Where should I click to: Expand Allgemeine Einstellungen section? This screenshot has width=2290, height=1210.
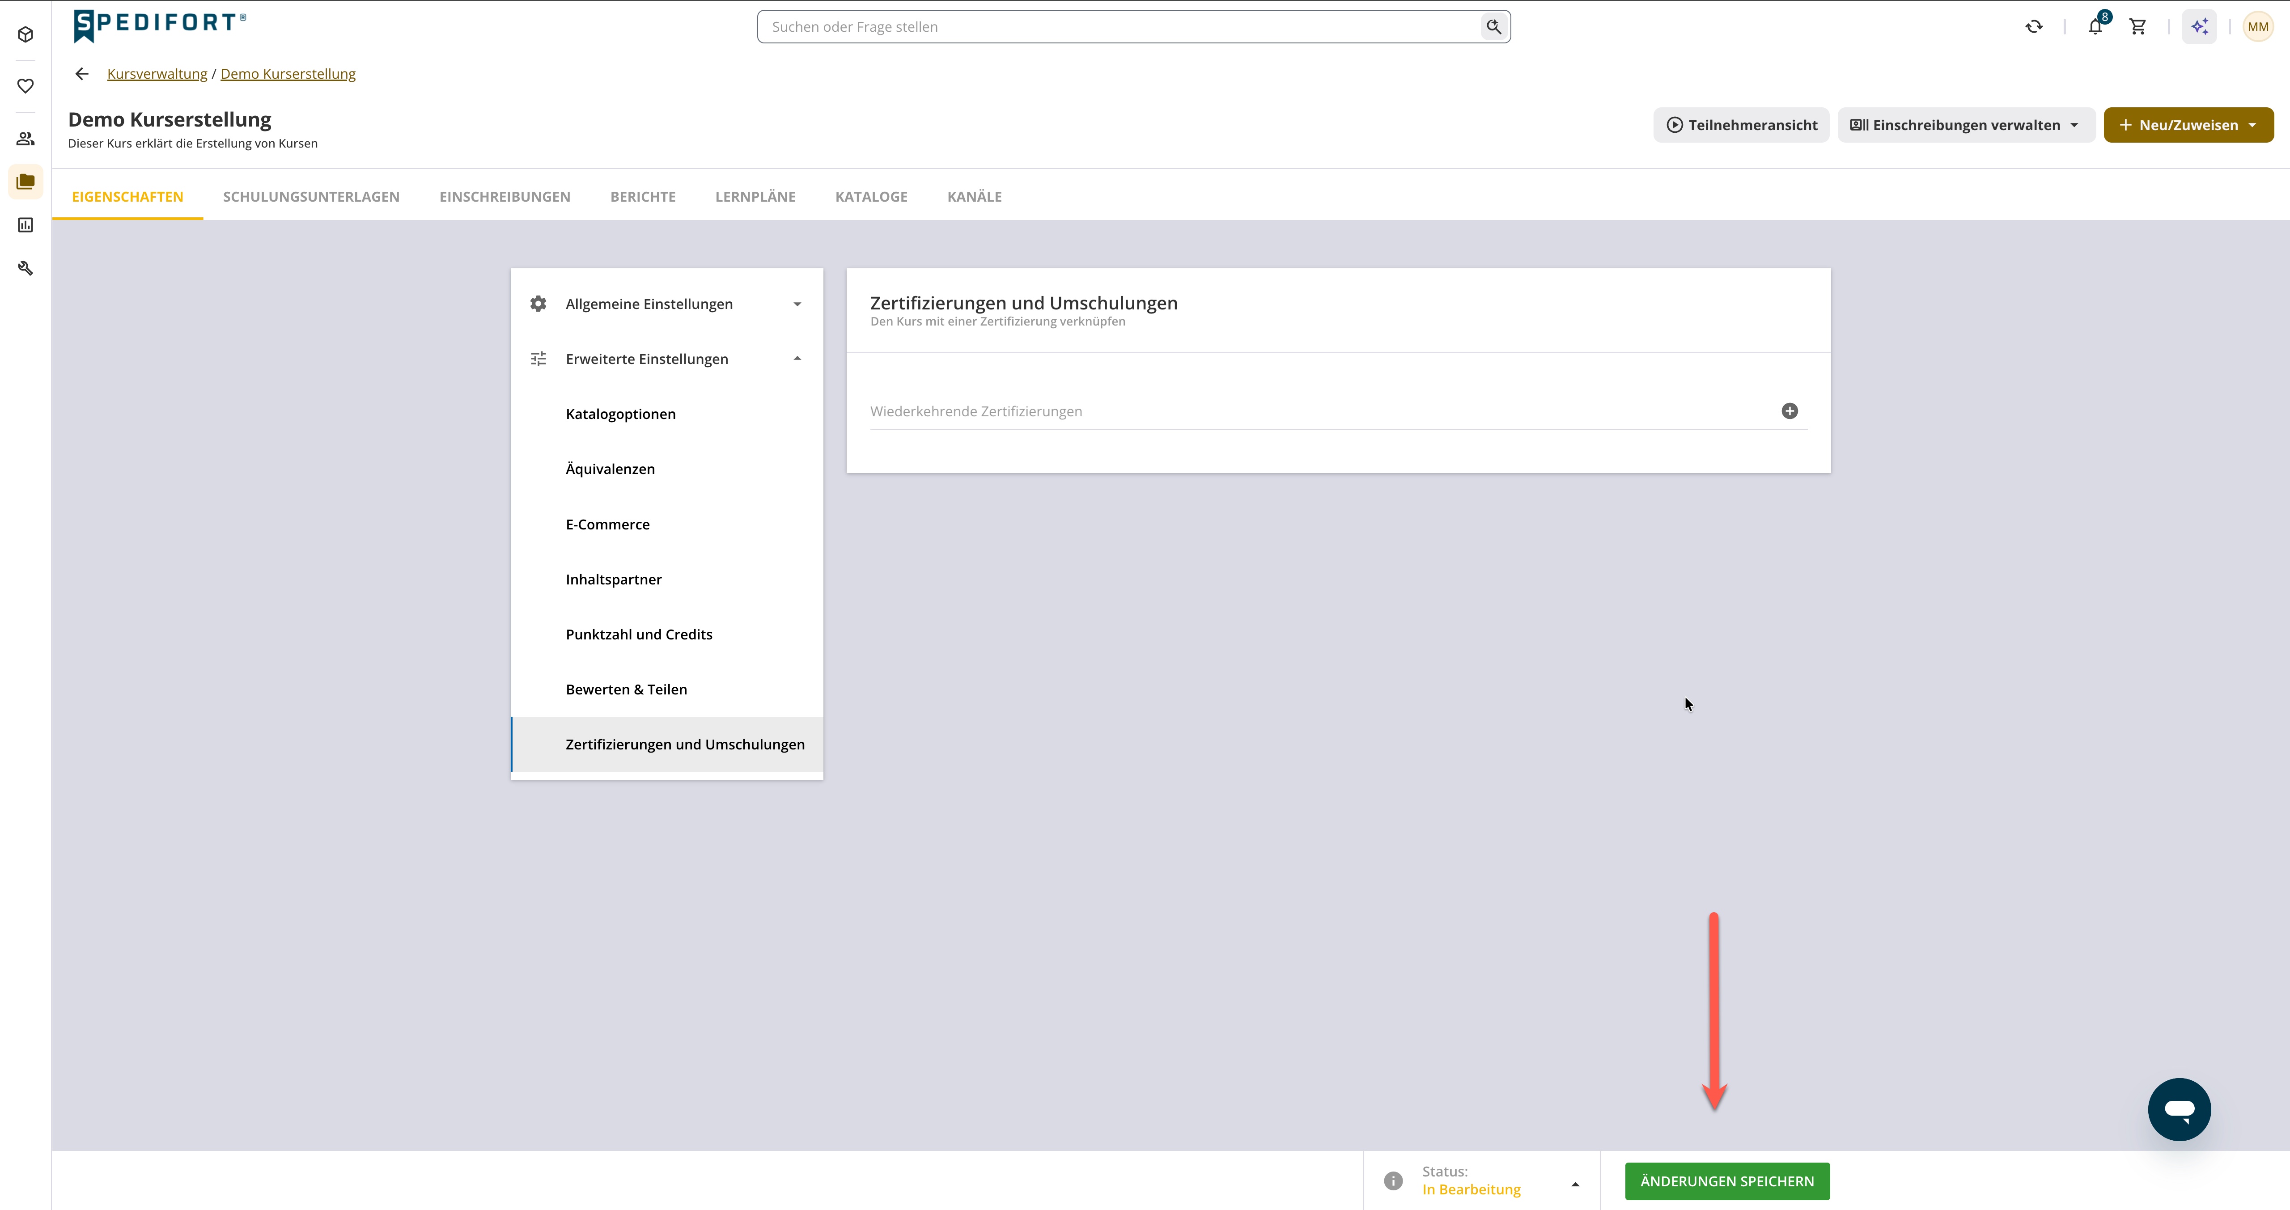(x=667, y=304)
